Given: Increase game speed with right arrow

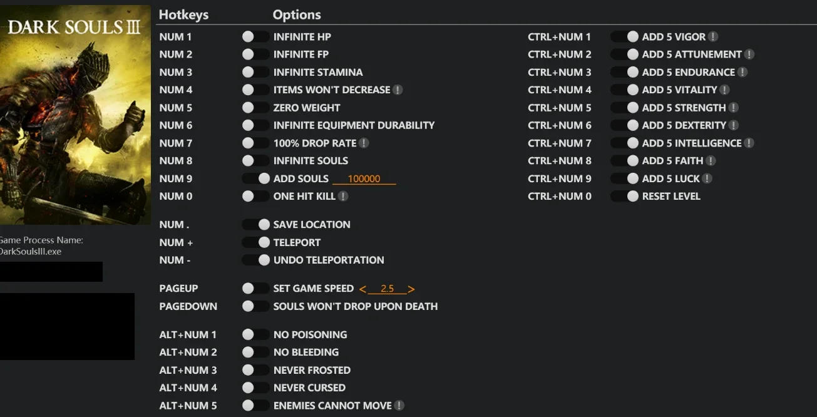Looking at the screenshot, I should [x=411, y=289].
